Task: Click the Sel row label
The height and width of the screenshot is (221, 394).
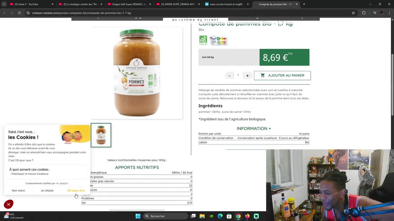Action: tap(83, 203)
